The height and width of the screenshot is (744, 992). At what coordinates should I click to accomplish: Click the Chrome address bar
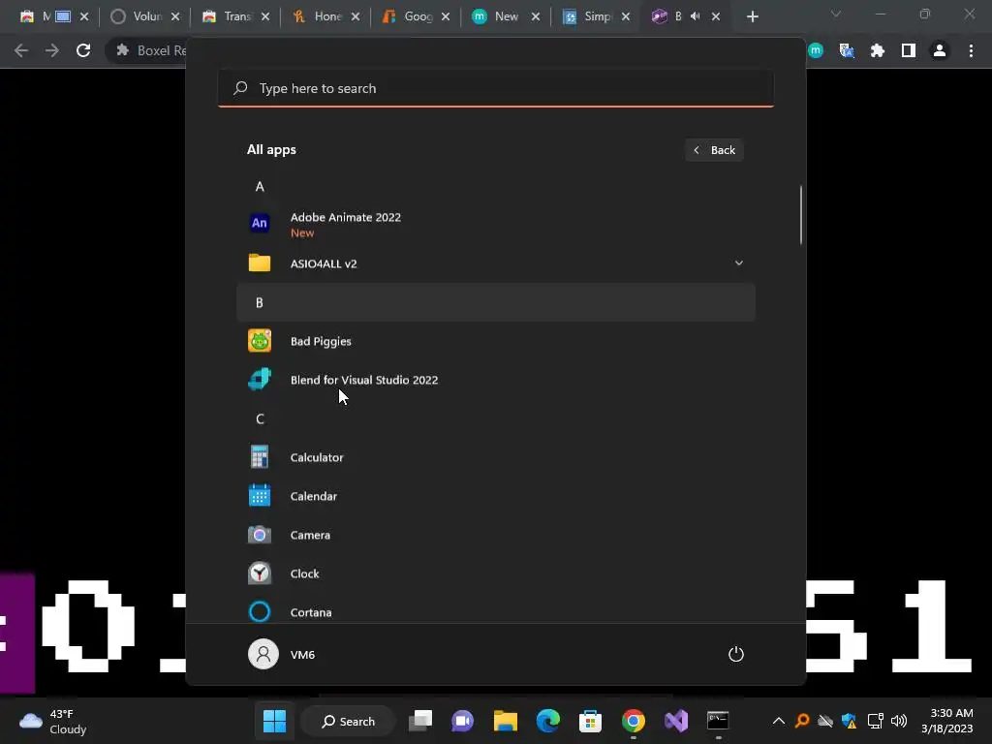point(145,50)
